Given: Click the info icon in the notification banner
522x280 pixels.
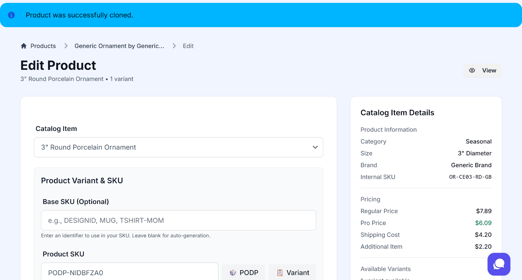Looking at the screenshot, I should [x=11, y=15].
